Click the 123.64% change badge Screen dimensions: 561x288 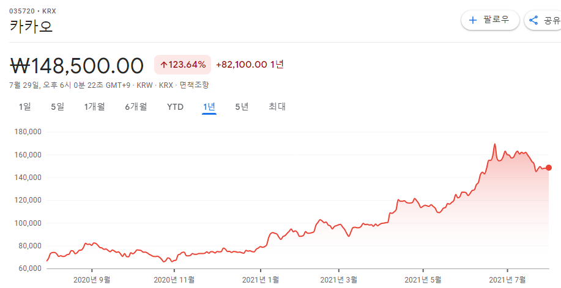[x=182, y=65]
